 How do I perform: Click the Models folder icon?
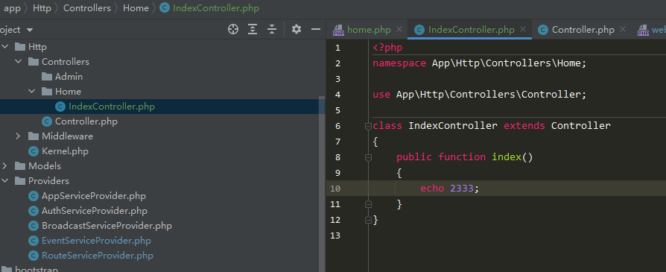click(20, 165)
